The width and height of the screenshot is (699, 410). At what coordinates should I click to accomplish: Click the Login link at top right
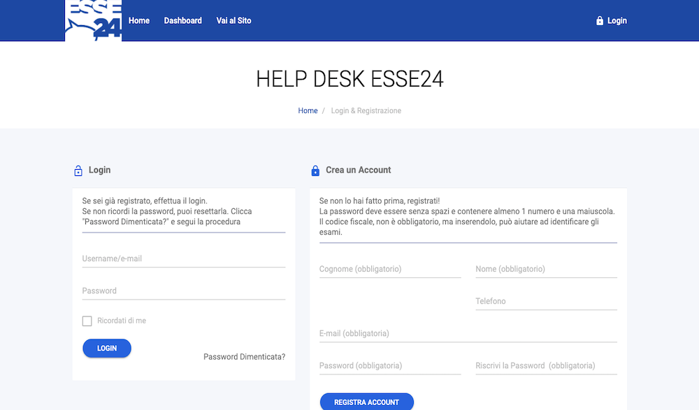(617, 21)
